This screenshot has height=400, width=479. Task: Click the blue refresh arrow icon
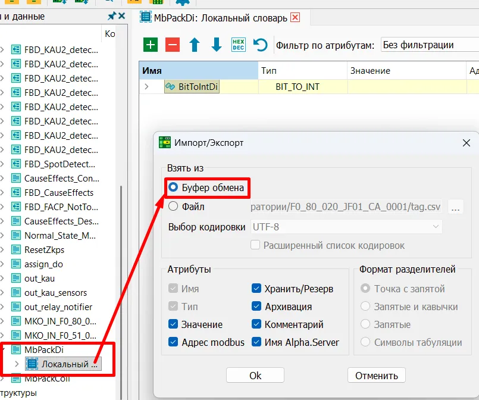260,45
